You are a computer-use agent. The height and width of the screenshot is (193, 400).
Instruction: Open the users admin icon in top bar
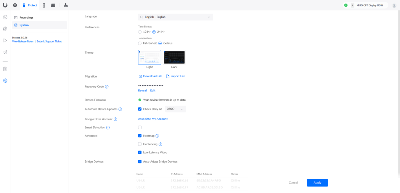click(x=66, y=5)
